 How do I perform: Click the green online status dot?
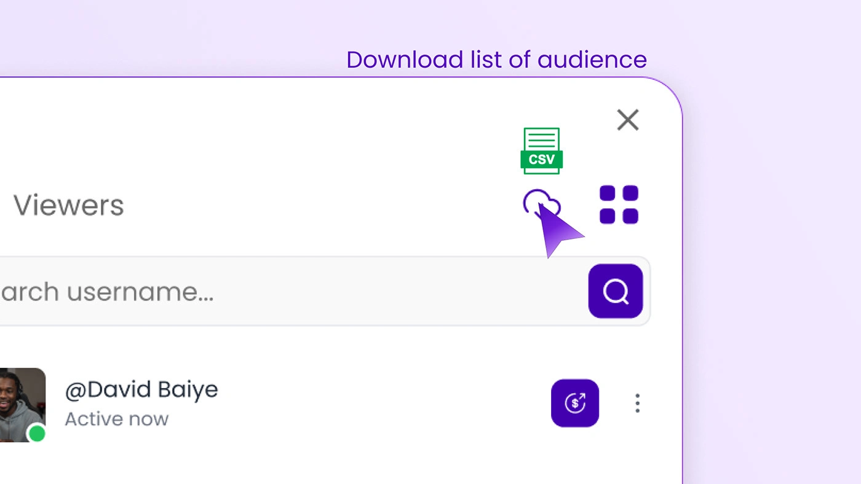37,434
